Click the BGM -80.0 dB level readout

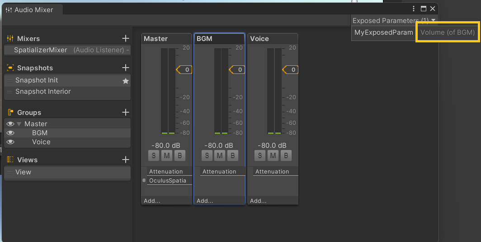219,145
